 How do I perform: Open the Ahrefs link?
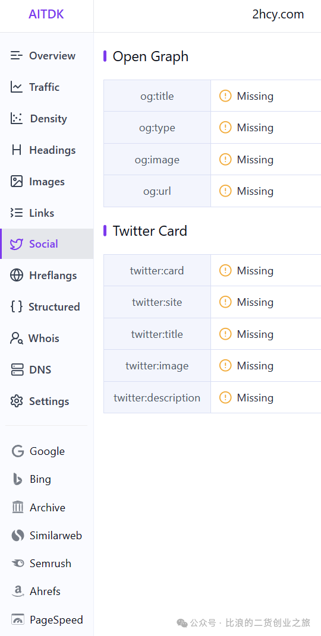click(36, 591)
